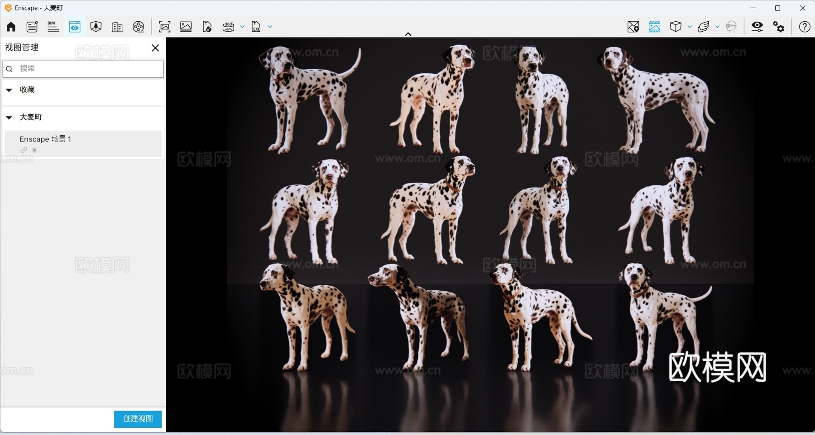Collapse toolbar with the up chevron
The height and width of the screenshot is (435, 815).
click(408, 34)
